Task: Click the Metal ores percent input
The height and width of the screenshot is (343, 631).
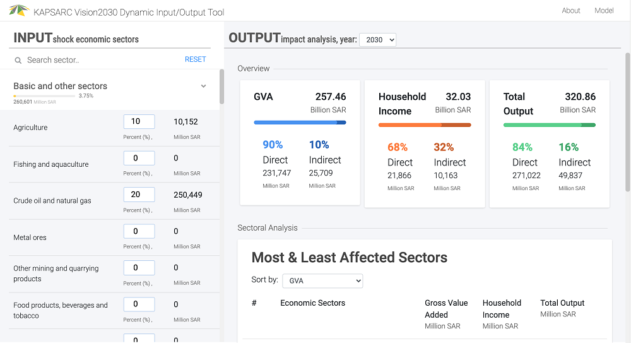Action: (x=139, y=231)
